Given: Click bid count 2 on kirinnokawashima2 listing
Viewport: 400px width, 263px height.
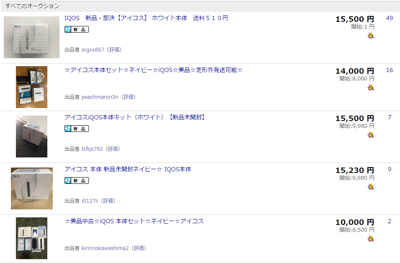Looking at the screenshot, I should [x=390, y=222].
